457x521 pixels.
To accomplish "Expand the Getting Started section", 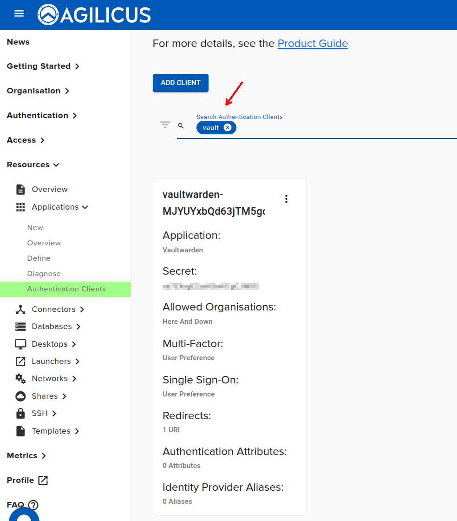I will tap(43, 66).
